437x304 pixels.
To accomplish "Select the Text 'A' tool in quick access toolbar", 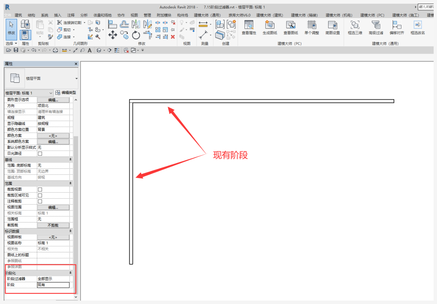I will pyautogui.click(x=90, y=50).
